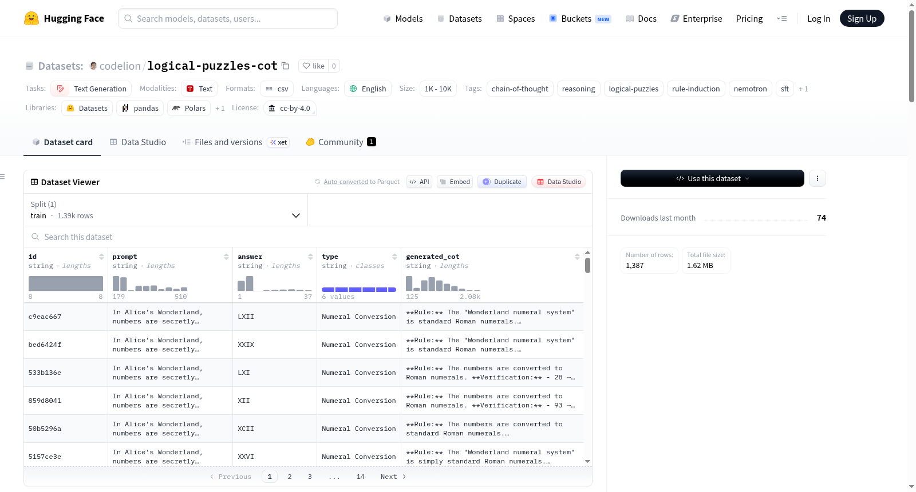916x492 pixels.
Task: Go to page 2 of rows
Action: [x=290, y=477]
